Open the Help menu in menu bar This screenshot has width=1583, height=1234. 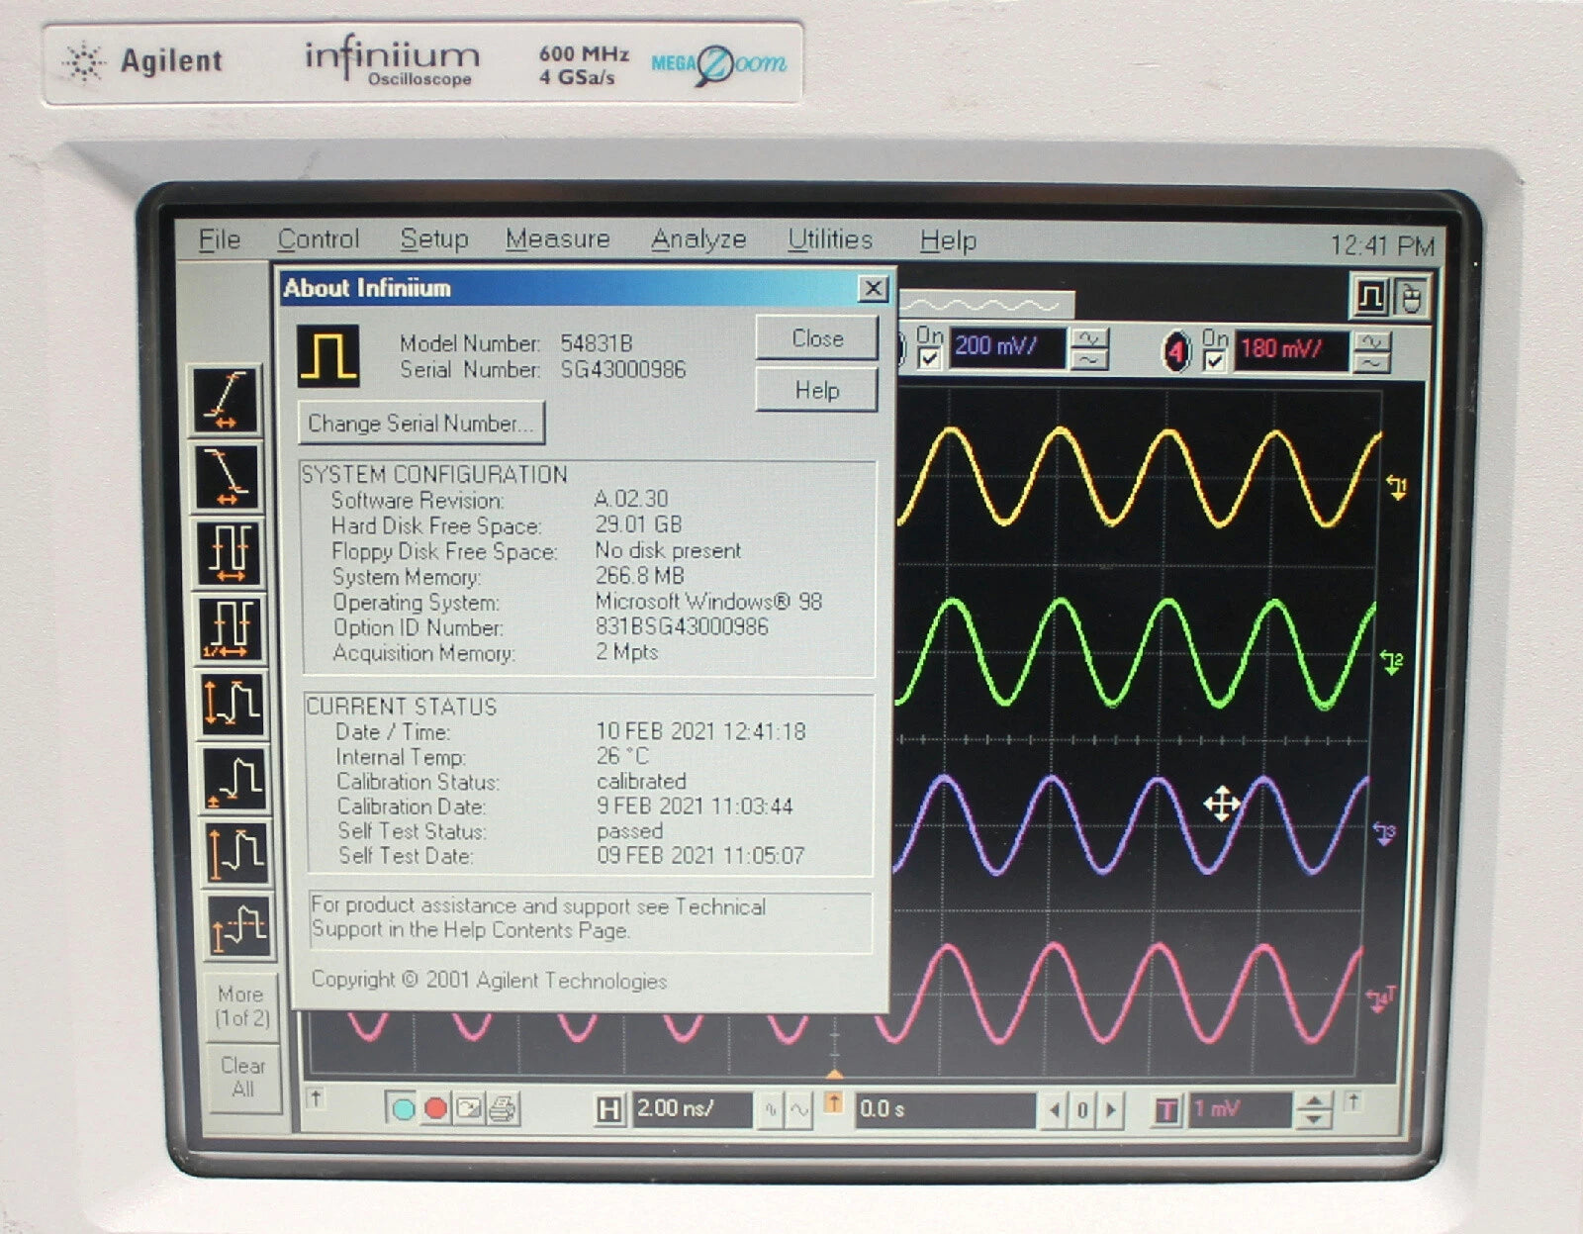pos(948,240)
